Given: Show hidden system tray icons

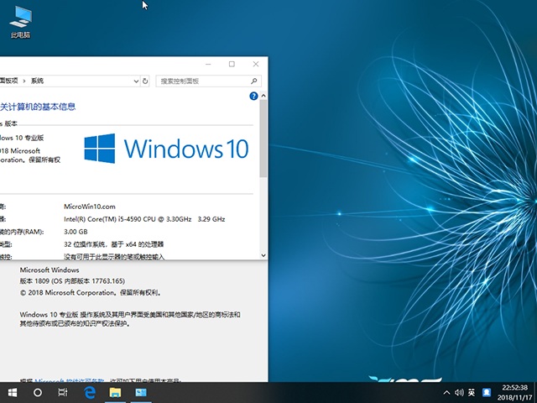Looking at the screenshot, I should 446,392.
